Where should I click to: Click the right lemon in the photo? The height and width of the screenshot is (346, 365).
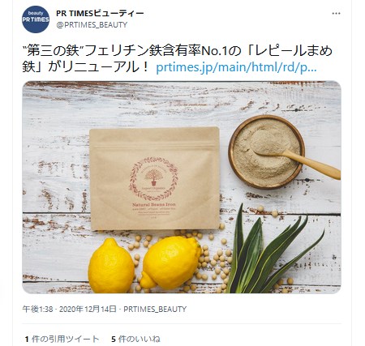click(x=170, y=263)
